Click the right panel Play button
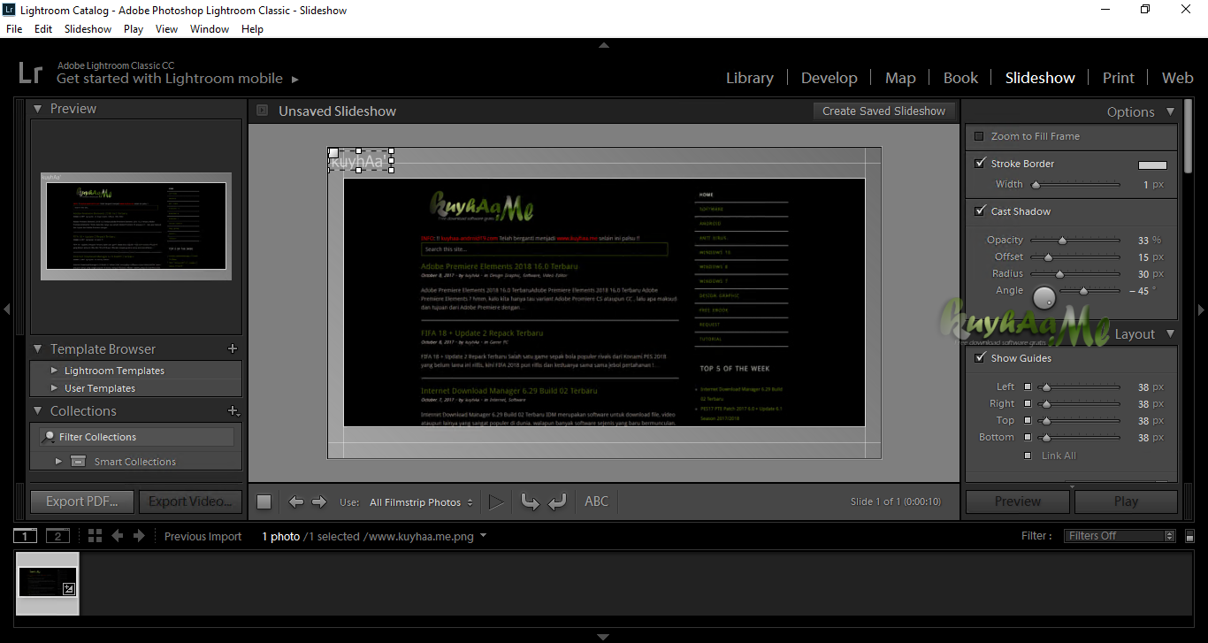 click(x=1126, y=501)
